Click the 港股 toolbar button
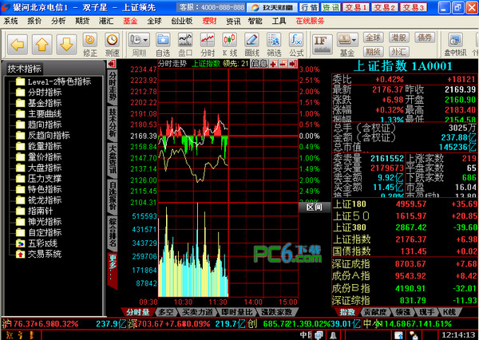The width and height of the screenshot is (479, 340). [x=399, y=38]
